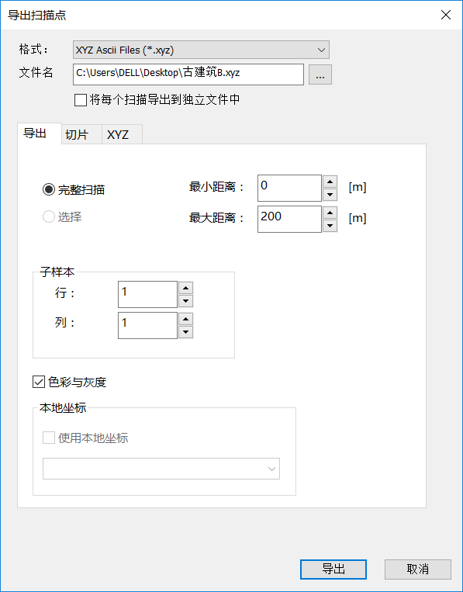Decrease the subsample column (列) value
The image size is (463, 592).
pos(185,332)
